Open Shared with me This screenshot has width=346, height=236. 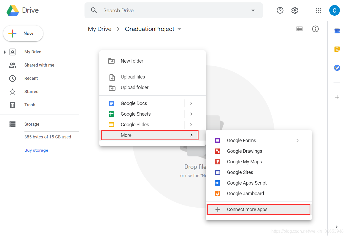(39, 65)
